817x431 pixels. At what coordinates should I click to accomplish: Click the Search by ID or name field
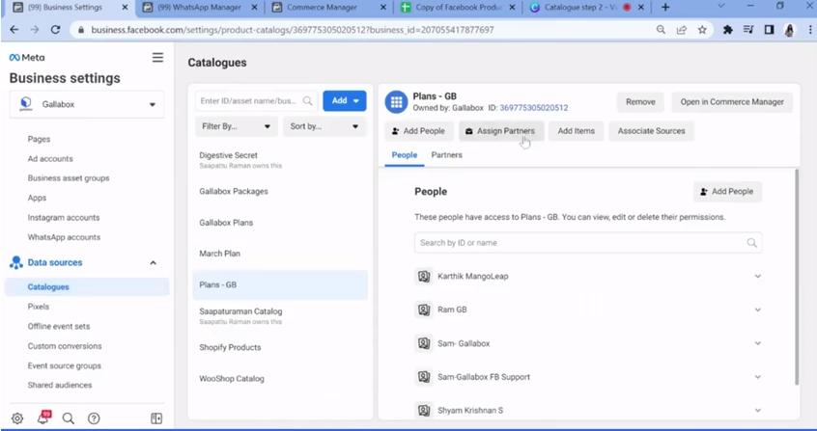point(588,243)
